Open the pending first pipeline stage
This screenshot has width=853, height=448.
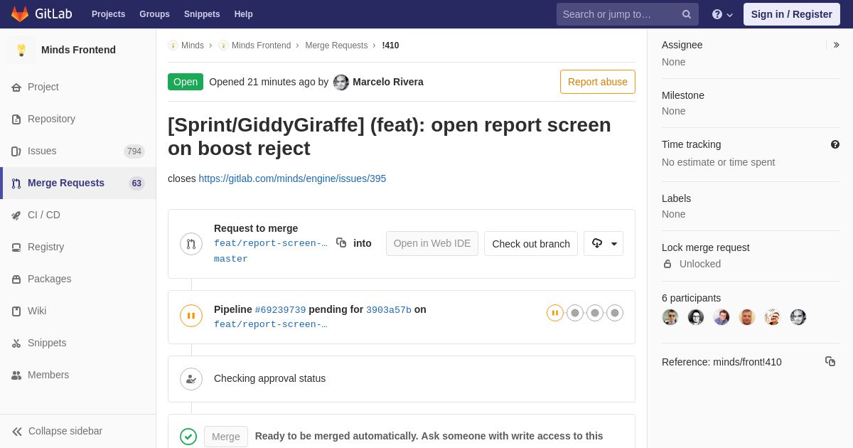tap(555, 313)
